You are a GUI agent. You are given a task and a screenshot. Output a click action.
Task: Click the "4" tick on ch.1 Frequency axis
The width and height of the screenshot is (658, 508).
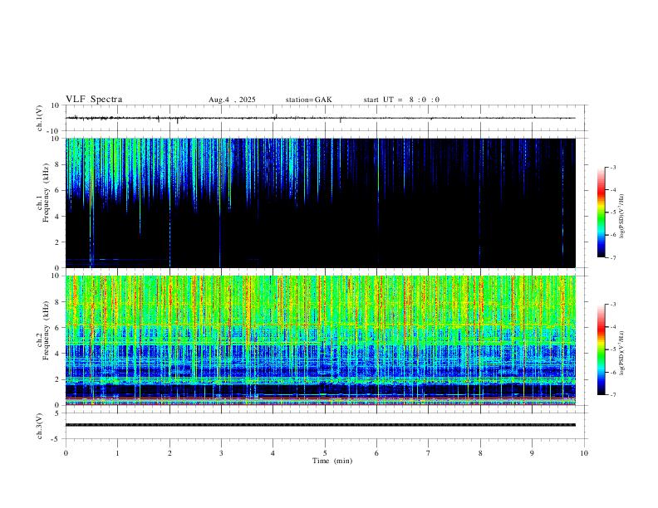(x=58, y=217)
